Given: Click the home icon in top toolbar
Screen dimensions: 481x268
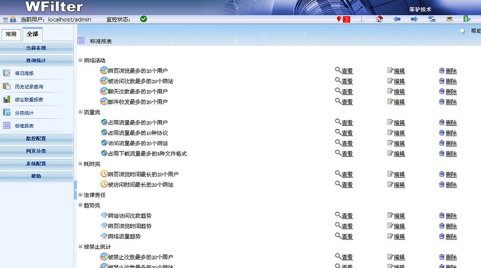Looking at the screenshot, I should (x=379, y=19).
